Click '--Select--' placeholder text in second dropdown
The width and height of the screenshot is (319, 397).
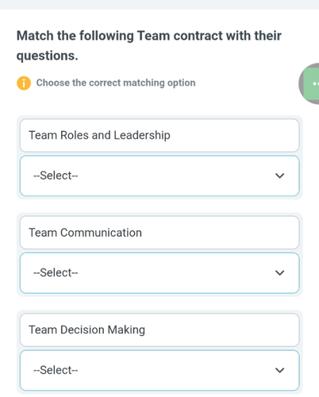coord(56,272)
